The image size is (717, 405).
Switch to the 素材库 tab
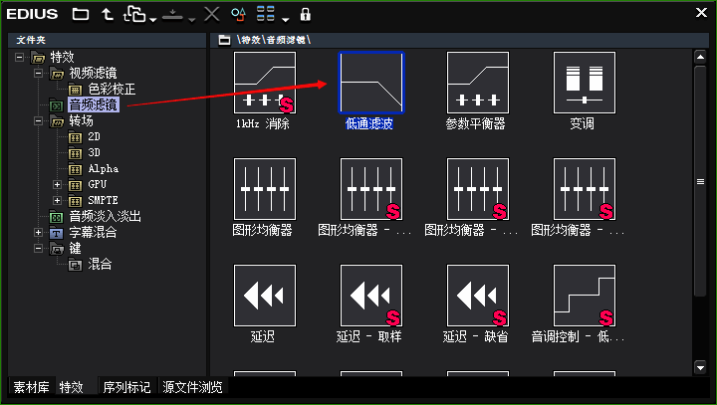coord(31,388)
